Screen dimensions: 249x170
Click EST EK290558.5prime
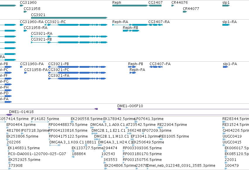(x=72, y=122)
